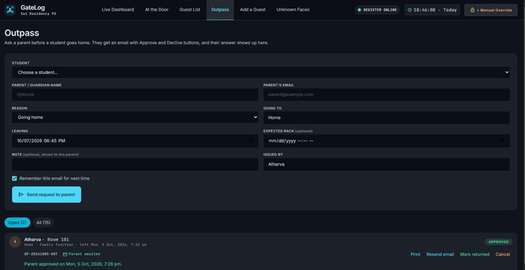The height and width of the screenshot is (270, 525).
Task: Click the paper-plane icon on the Send request button
Action: [x=21, y=195]
